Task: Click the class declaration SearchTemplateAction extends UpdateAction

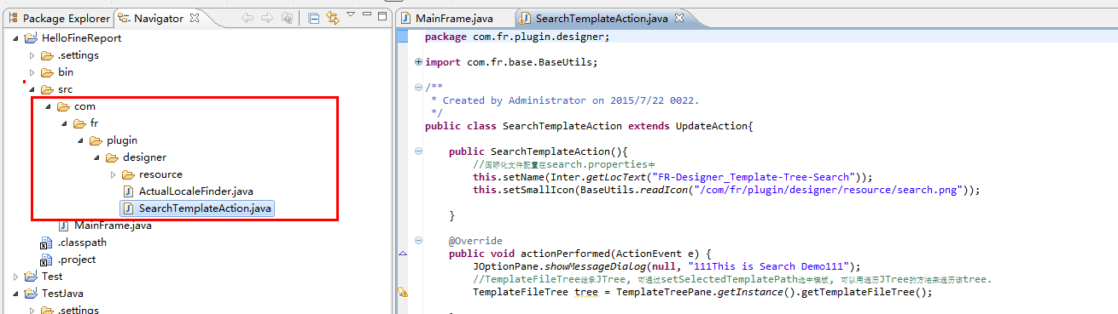Action: 590,126
